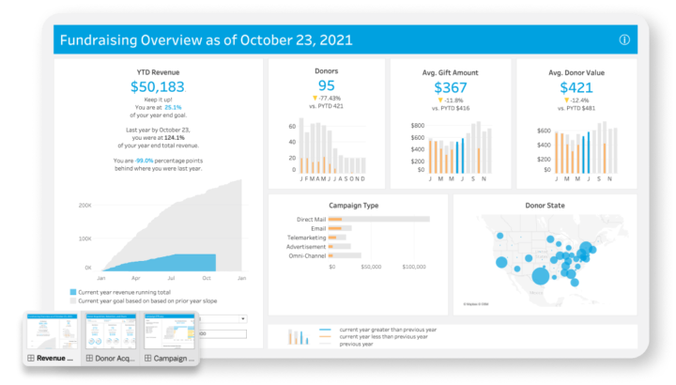Click the text input field under the dropdown
676x385 pixels.
pos(225,333)
